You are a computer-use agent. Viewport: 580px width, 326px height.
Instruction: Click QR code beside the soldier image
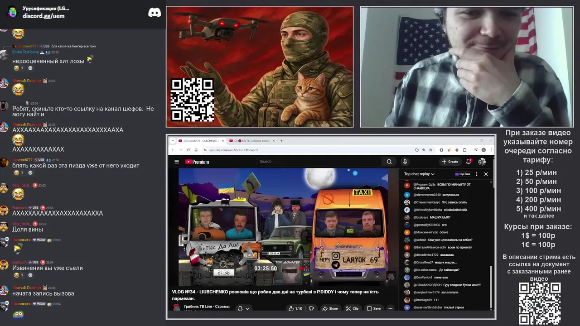pos(192,100)
